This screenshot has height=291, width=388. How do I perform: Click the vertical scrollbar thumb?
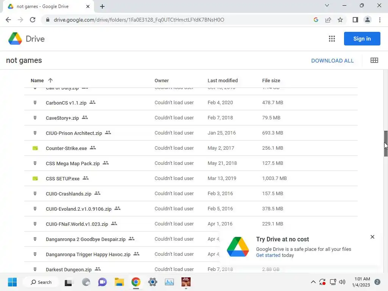click(x=386, y=144)
